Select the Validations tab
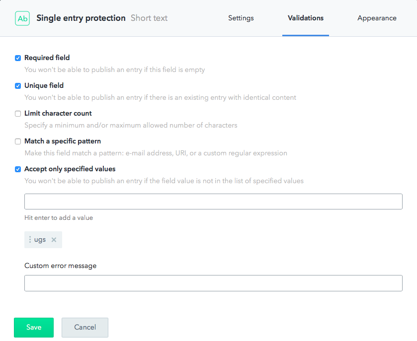Image resolution: width=417 pixels, height=341 pixels. pos(306,18)
